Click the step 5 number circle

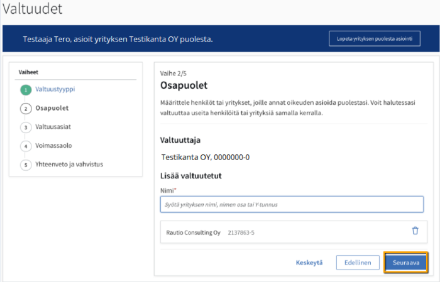26,165
